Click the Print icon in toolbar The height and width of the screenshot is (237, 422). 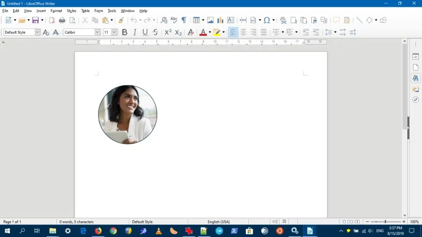click(62, 21)
